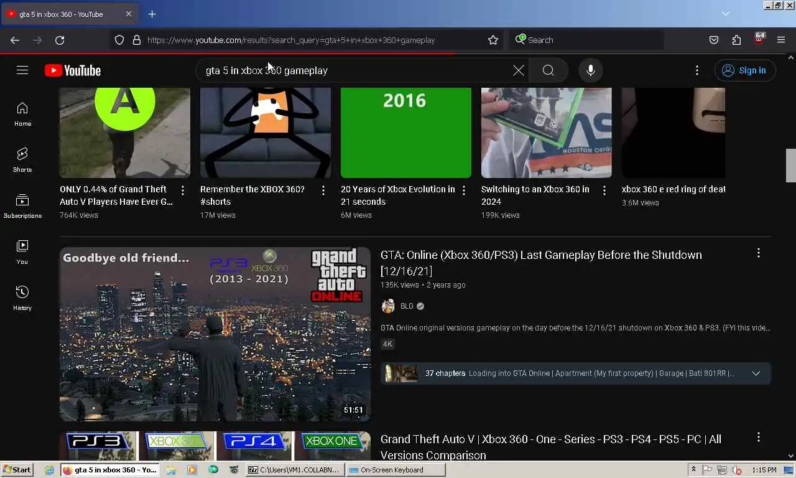This screenshot has height=478, width=796.
Task: Open the folder icon on the taskbar
Action: pyautogui.click(x=171, y=470)
